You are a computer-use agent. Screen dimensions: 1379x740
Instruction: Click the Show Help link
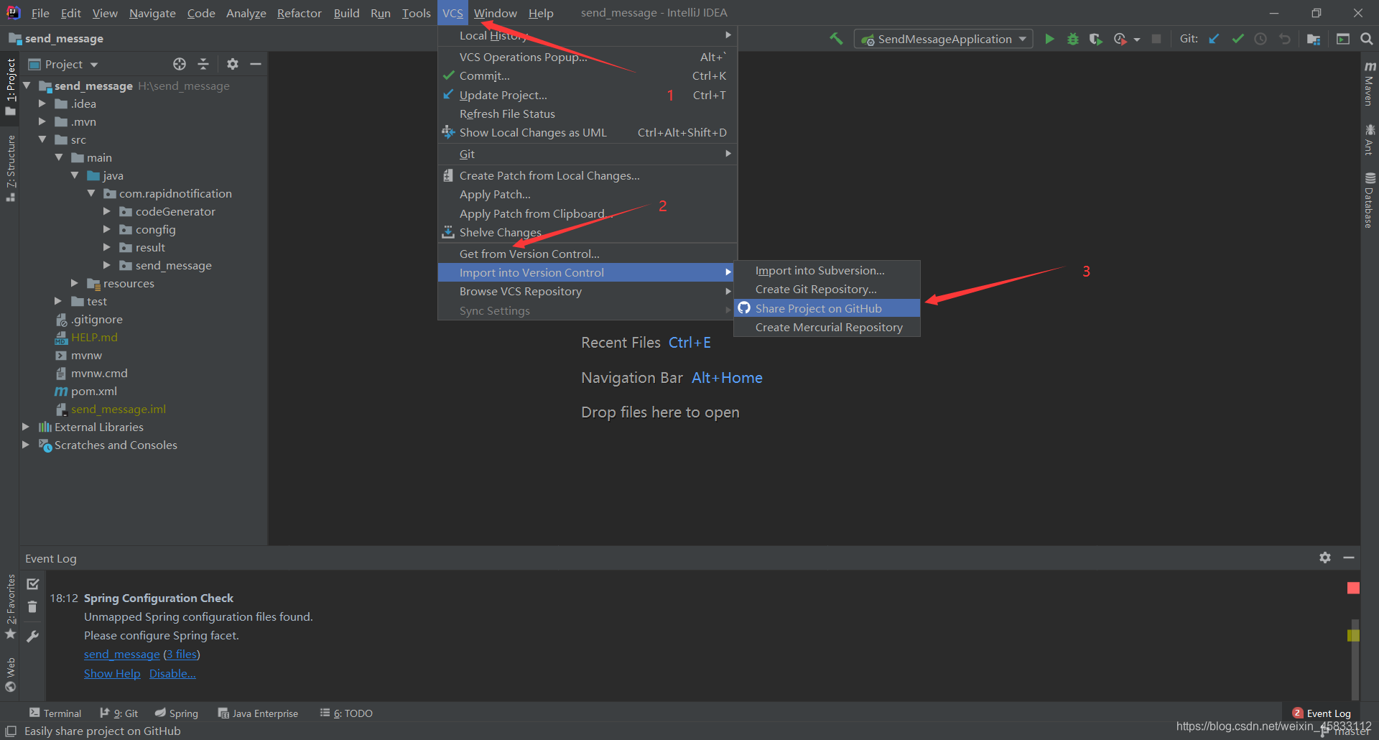pos(112,673)
